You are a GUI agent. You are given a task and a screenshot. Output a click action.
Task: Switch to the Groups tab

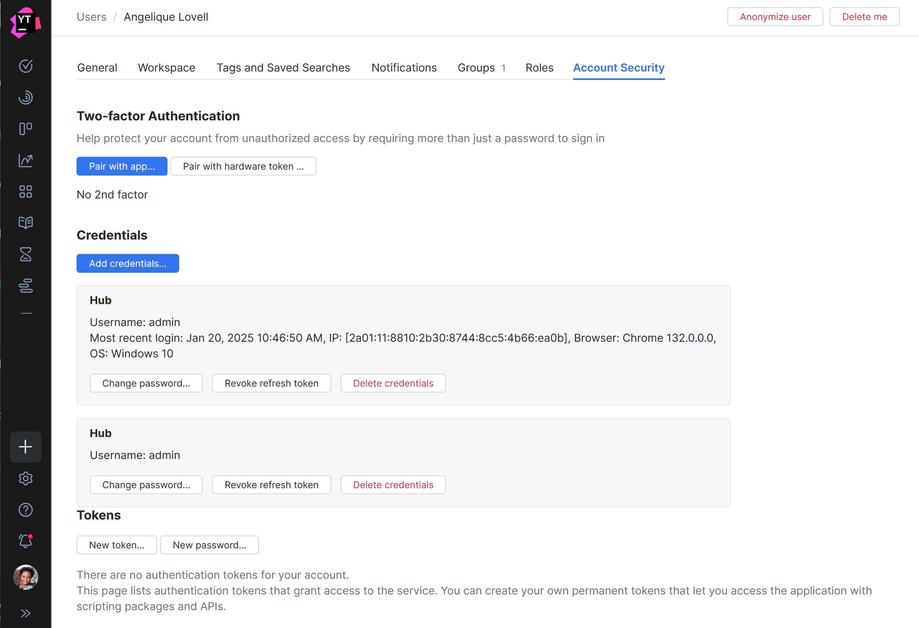[476, 68]
